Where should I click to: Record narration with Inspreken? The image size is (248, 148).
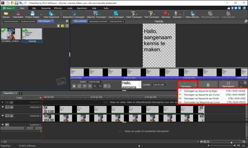point(177,15)
